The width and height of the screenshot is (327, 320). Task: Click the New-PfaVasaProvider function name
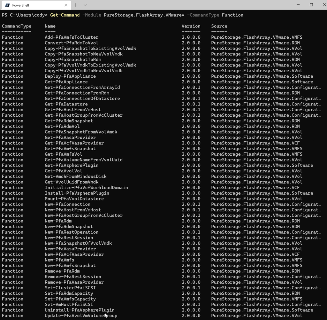pos(70,249)
